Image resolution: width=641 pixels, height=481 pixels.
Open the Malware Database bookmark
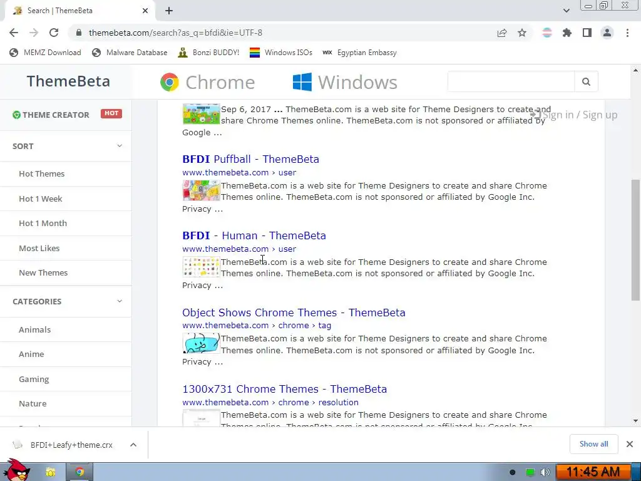130,53
